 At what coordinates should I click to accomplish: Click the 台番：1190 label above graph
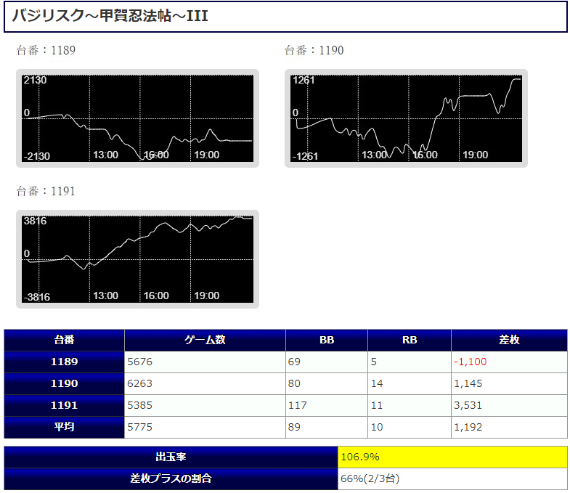[x=314, y=50]
